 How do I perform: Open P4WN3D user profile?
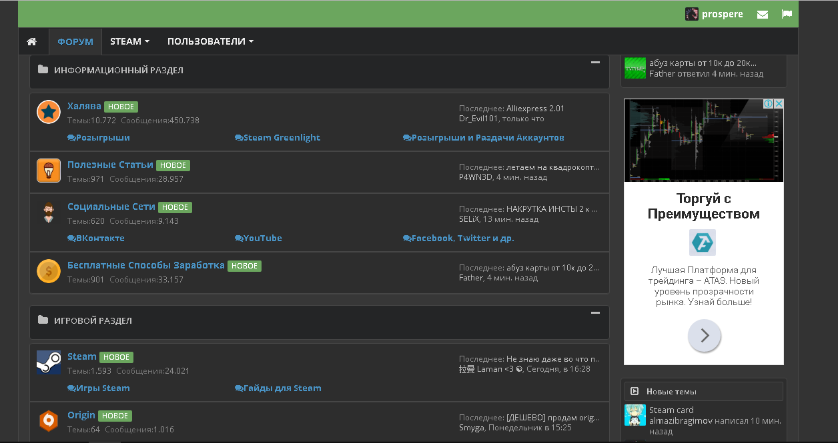tap(475, 177)
